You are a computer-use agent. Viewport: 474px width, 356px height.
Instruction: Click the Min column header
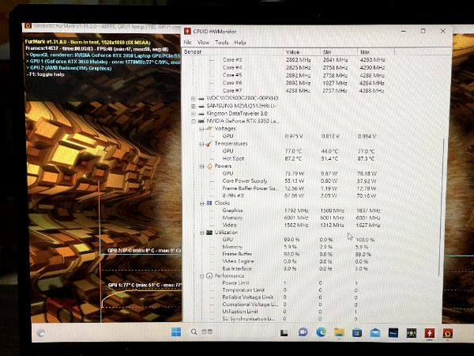[339, 51]
